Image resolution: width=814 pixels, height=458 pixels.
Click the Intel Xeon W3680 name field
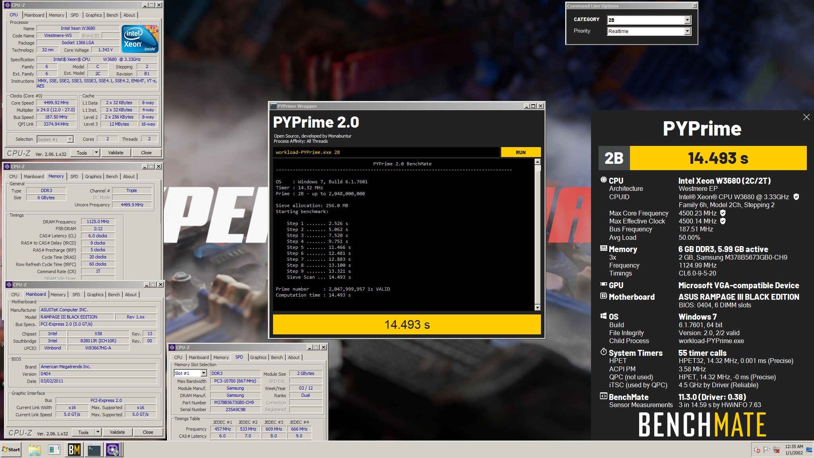78,28
